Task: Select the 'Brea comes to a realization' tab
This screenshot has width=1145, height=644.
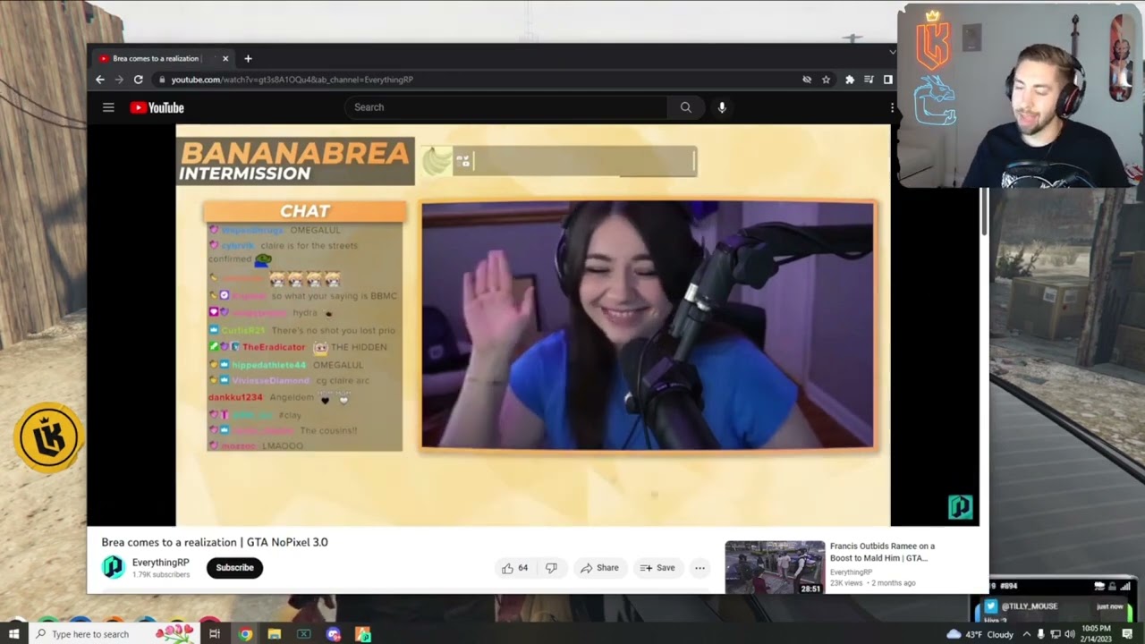Action: pos(164,58)
